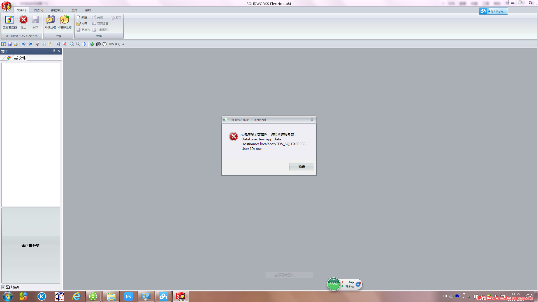Open the Windows Start menu
The width and height of the screenshot is (538, 302).
coord(7,296)
